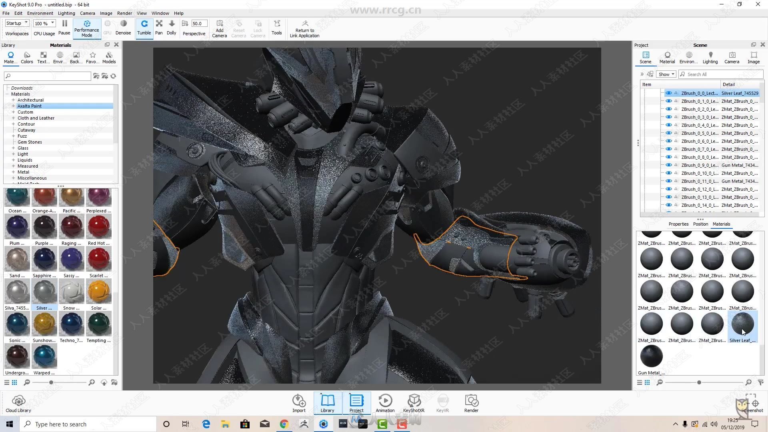Expand the Cloth and Leather folder
768x432 pixels.
coord(13,118)
